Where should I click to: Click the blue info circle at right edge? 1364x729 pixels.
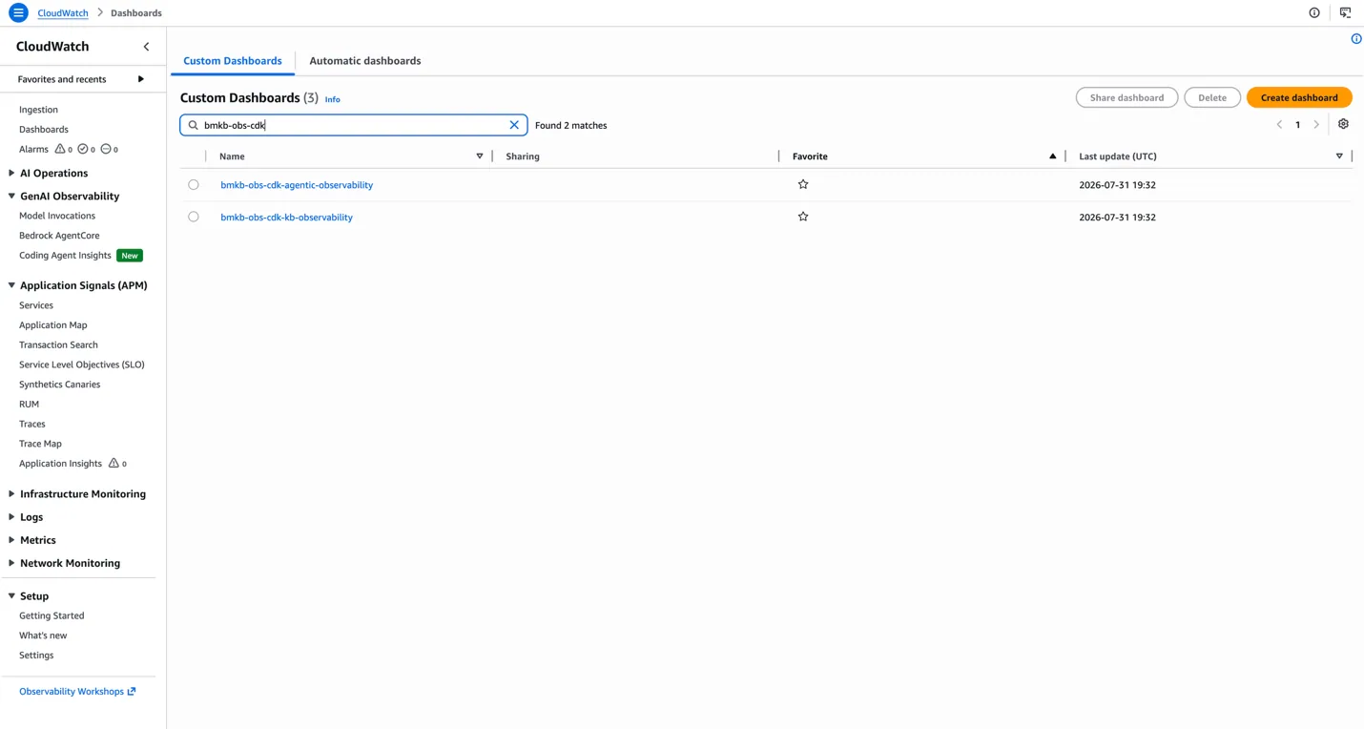[x=1356, y=39]
